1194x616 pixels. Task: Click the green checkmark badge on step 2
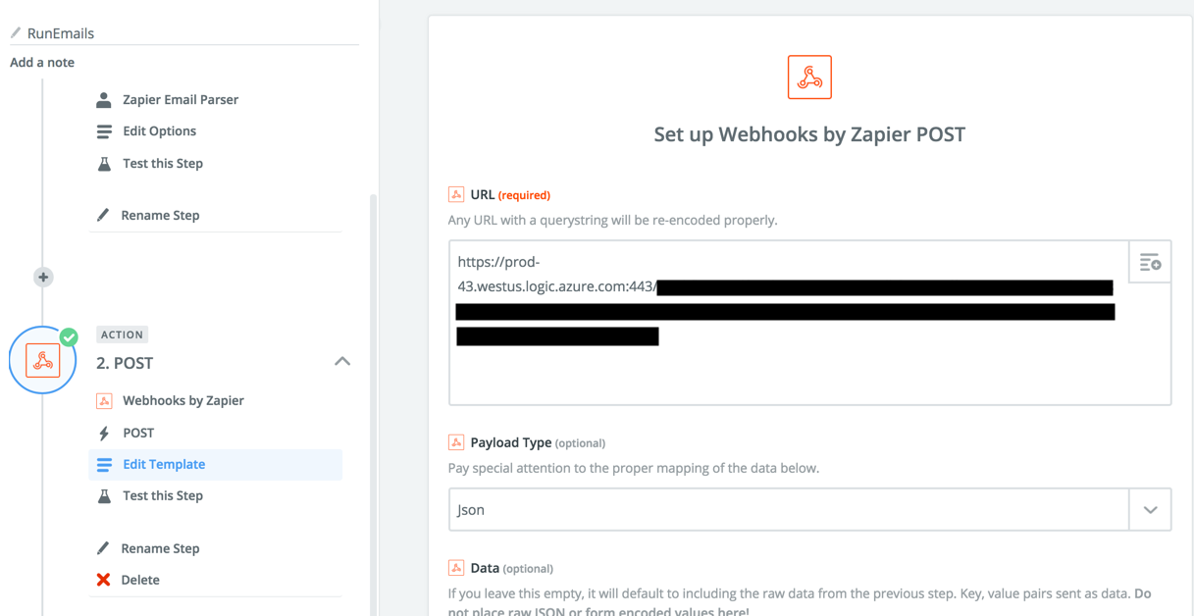tap(69, 336)
